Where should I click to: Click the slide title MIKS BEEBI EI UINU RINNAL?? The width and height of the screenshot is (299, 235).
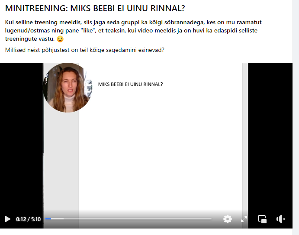(130, 84)
